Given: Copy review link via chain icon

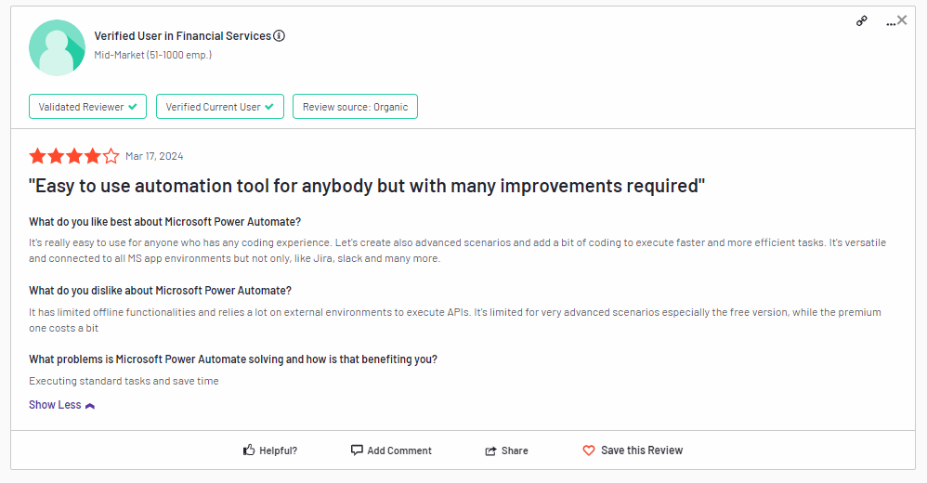Looking at the screenshot, I should (861, 21).
